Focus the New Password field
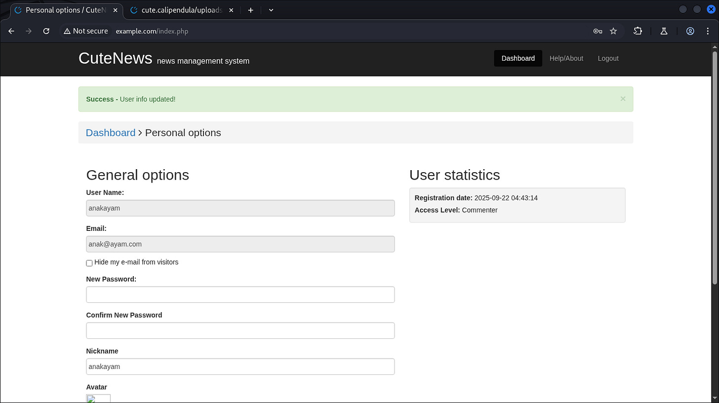The height and width of the screenshot is (403, 719). click(240, 294)
